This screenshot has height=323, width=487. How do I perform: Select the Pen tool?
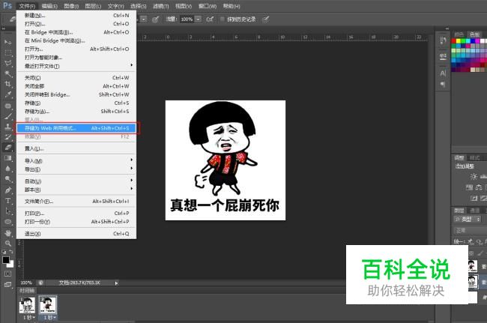pyautogui.click(x=7, y=190)
